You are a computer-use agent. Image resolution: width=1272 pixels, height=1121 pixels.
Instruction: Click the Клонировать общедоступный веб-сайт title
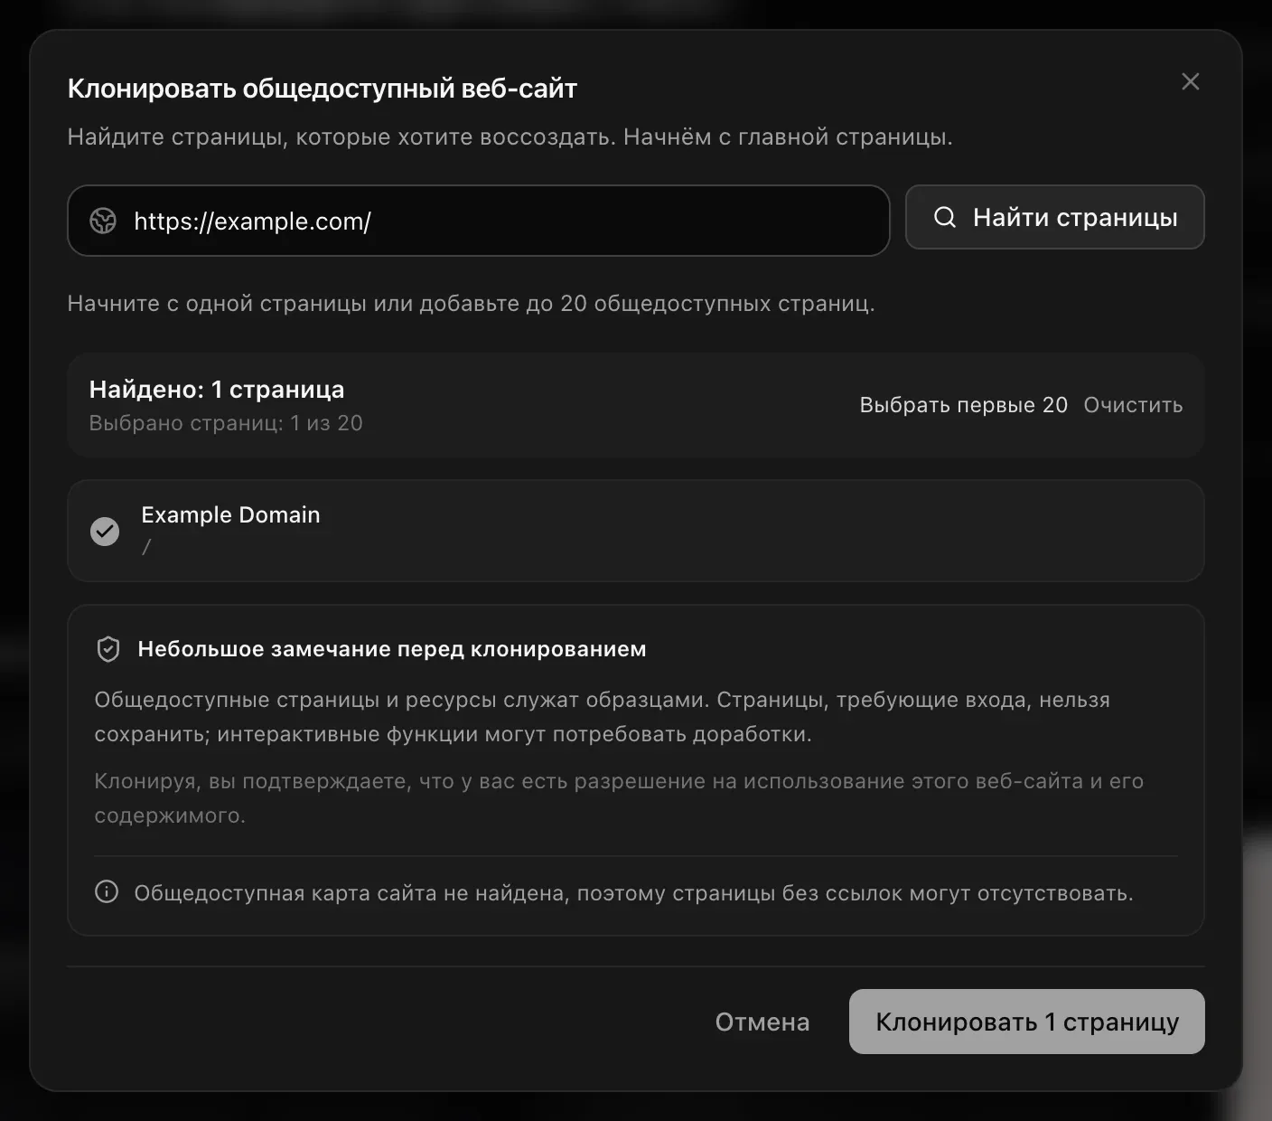[x=323, y=89]
